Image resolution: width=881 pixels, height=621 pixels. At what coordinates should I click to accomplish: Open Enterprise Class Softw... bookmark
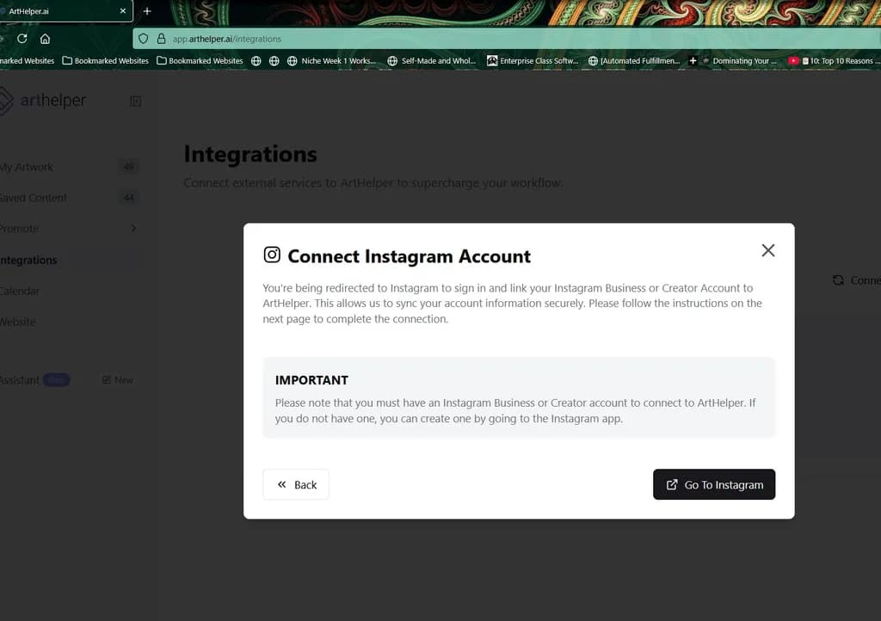(x=533, y=61)
